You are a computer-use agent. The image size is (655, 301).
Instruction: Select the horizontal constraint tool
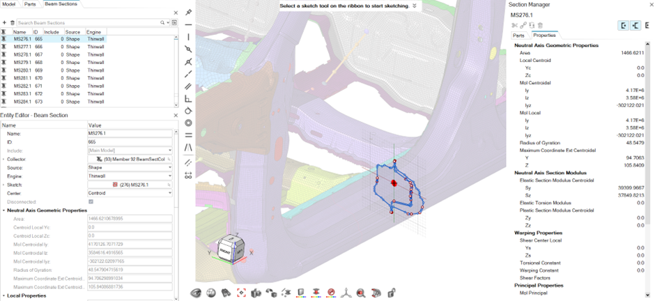pyautogui.click(x=188, y=24)
